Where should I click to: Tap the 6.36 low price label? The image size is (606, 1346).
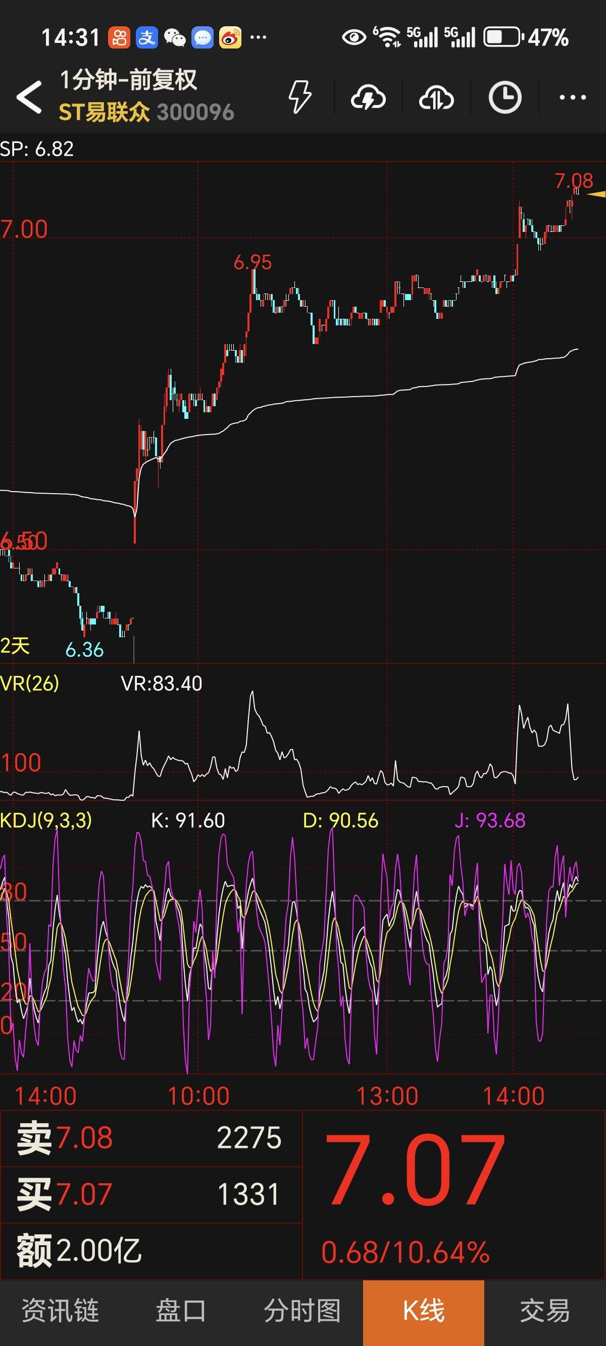pyautogui.click(x=84, y=650)
